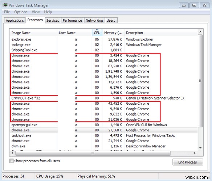Sort by CPU column header
The image size is (212, 181).
click(x=97, y=33)
